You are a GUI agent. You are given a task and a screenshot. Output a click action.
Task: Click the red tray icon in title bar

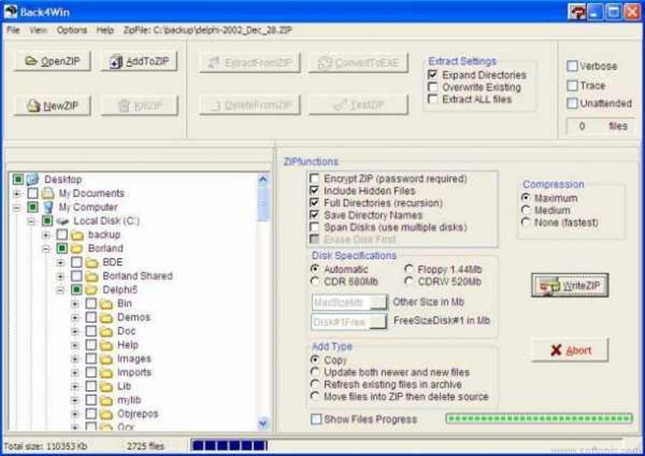click(577, 11)
